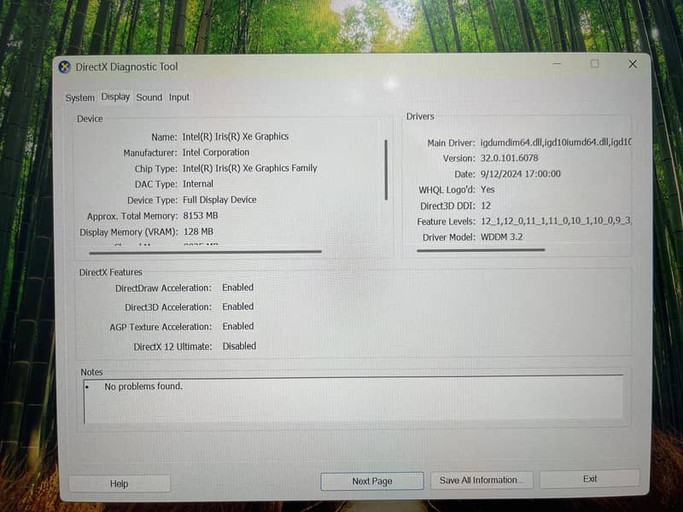Click the Notes text box
The image size is (683, 512).
click(x=353, y=399)
